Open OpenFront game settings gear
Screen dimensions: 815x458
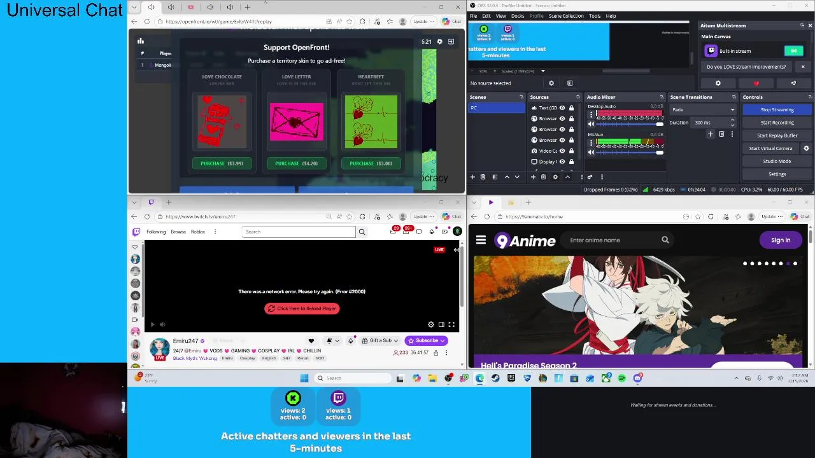pyautogui.click(x=439, y=41)
